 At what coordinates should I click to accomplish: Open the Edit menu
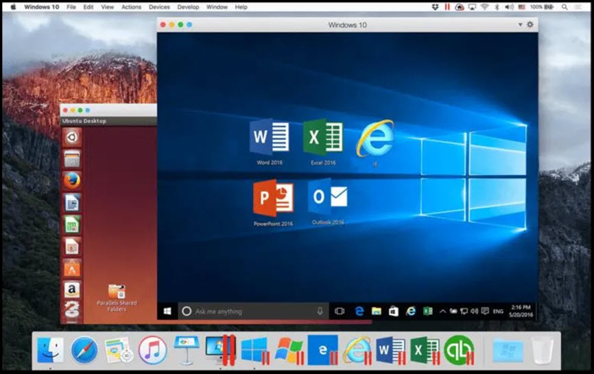88,7
